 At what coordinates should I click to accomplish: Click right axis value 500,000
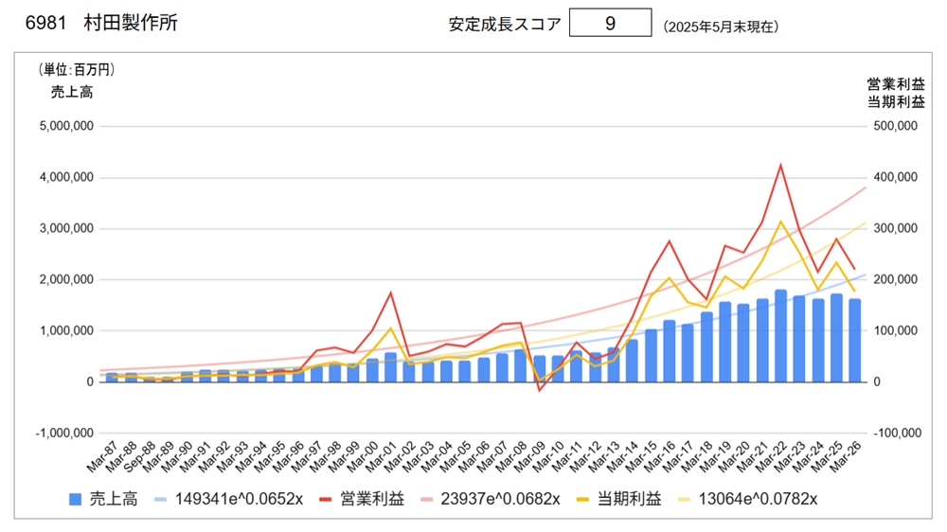[x=896, y=126]
